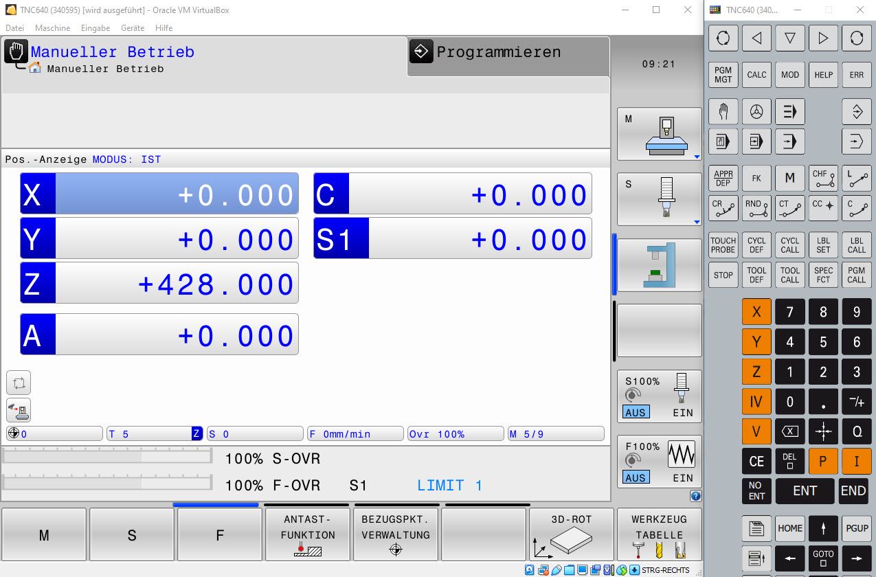Toggle incremental I key

pyautogui.click(x=857, y=462)
